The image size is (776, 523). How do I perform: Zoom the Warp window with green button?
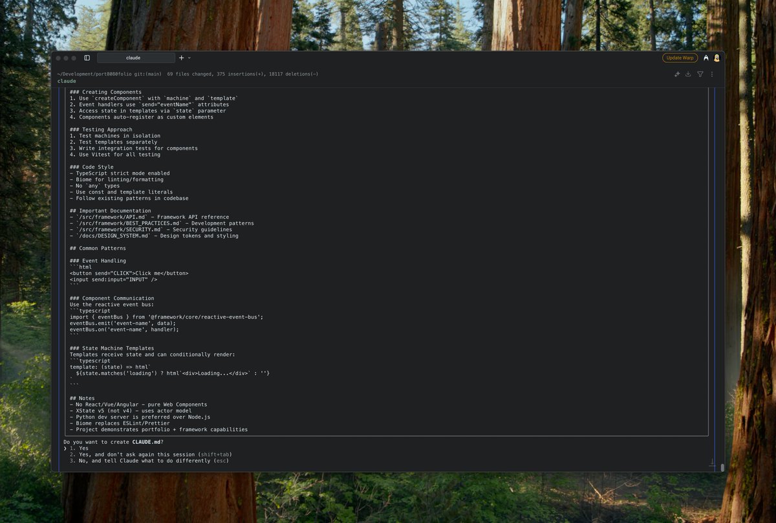[x=74, y=58]
